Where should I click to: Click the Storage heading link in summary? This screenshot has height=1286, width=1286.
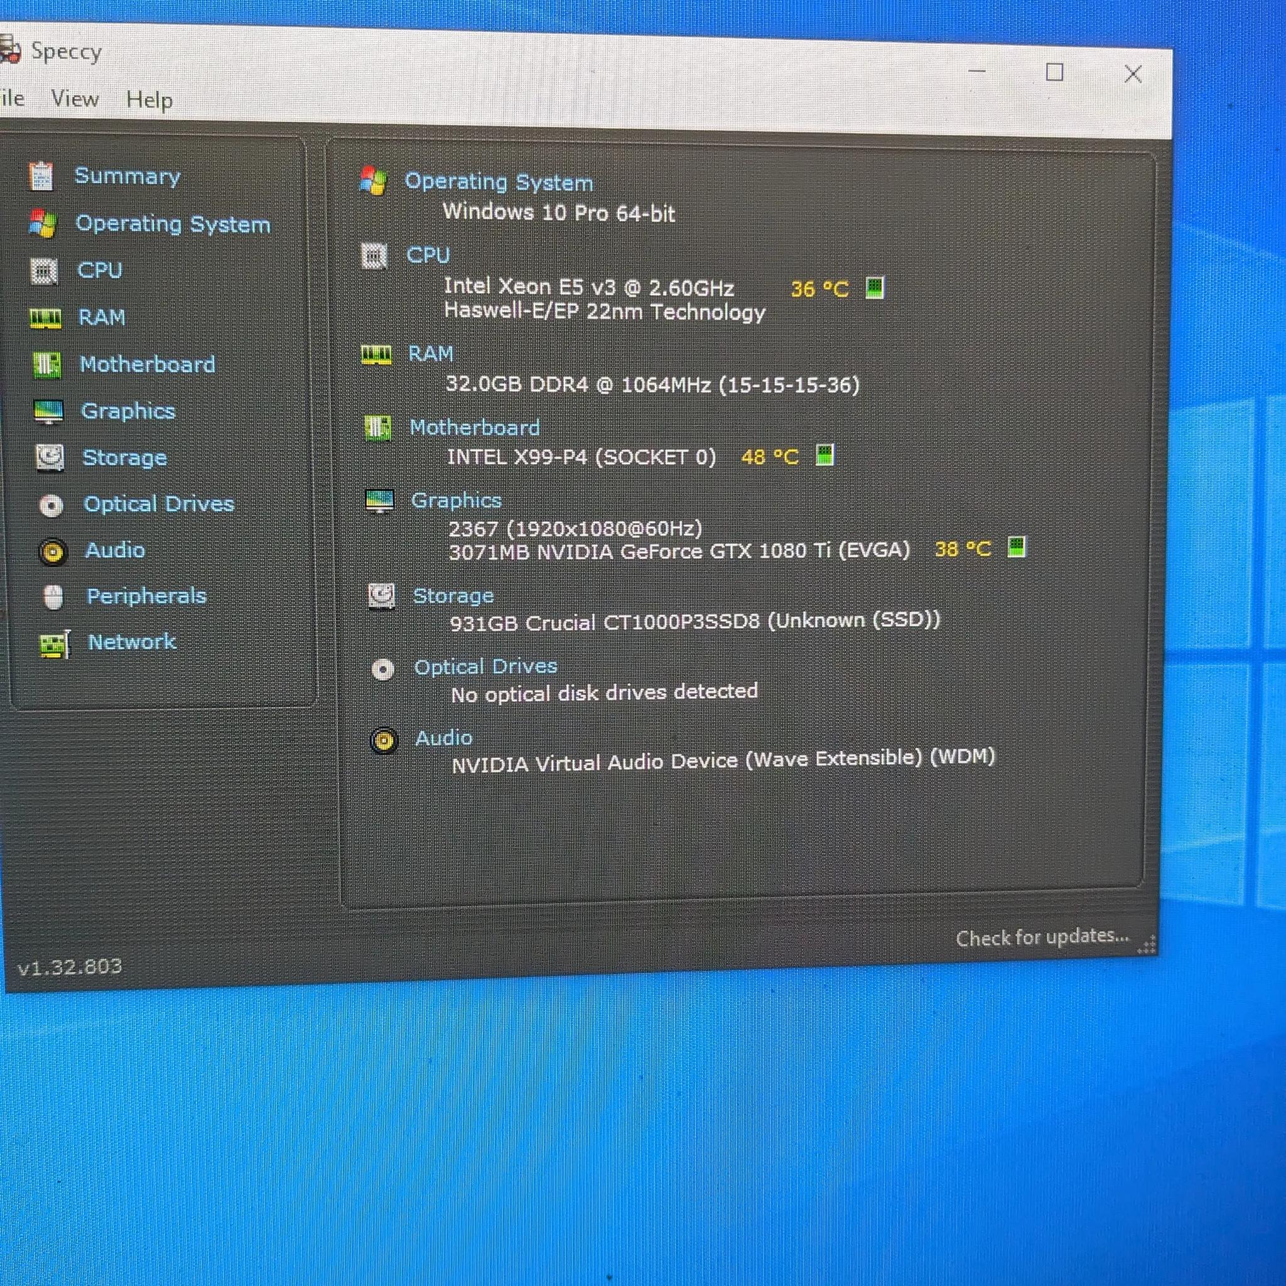click(x=453, y=596)
